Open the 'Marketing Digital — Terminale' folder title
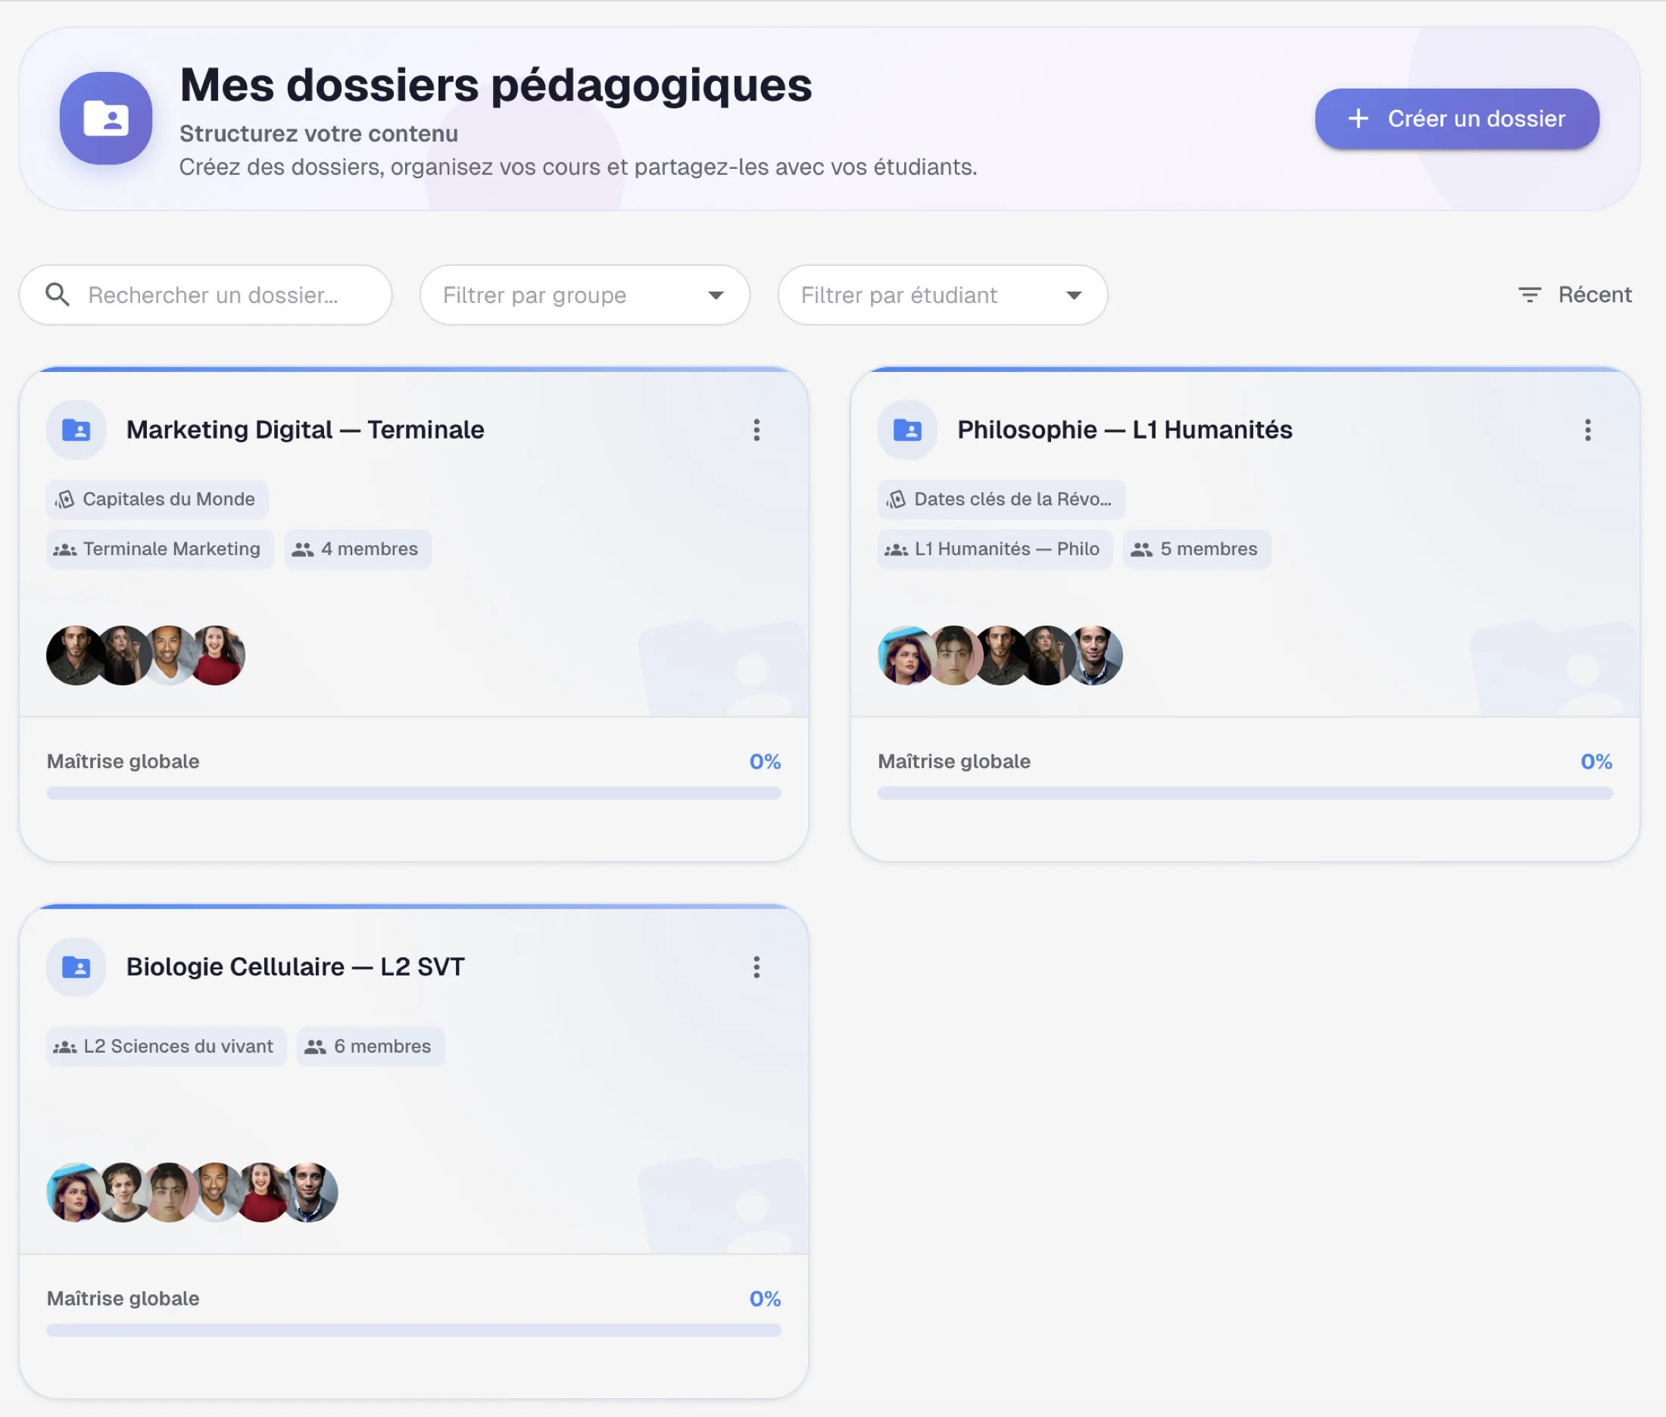Image resolution: width=1666 pixels, height=1417 pixels. click(304, 429)
